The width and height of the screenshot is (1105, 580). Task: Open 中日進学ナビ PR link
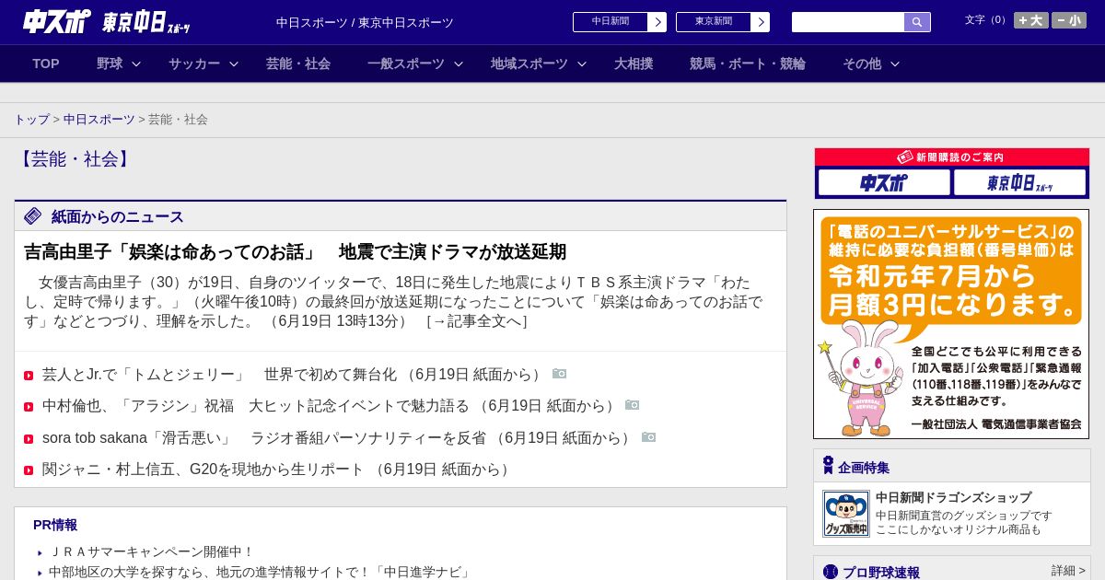tap(261, 573)
